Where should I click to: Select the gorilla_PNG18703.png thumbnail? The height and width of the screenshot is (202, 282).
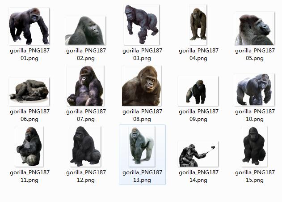pyautogui.click(x=142, y=25)
